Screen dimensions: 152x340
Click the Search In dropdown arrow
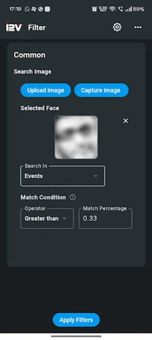tap(96, 176)
